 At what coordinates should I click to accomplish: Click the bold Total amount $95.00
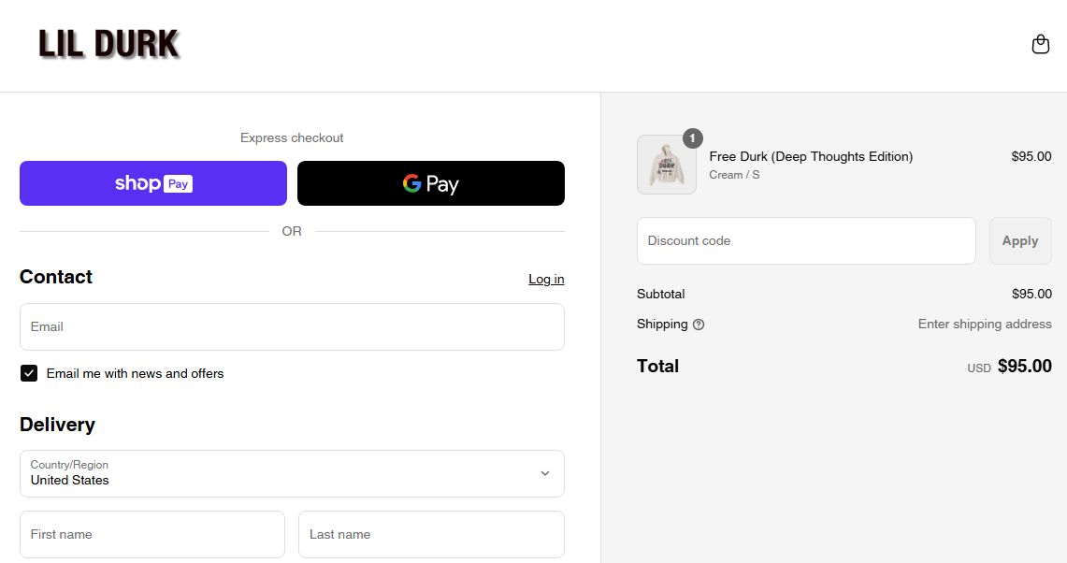click(x=1025, y=367)
